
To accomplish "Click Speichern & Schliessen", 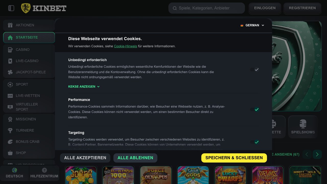I will tap(234, 158).
